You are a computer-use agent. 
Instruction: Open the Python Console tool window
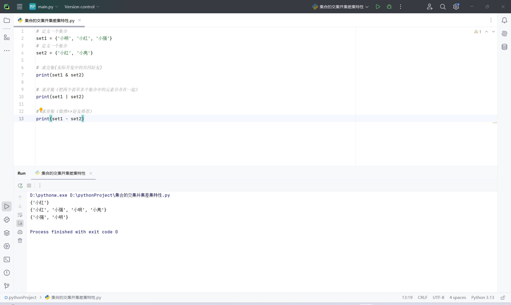(7, 220)
